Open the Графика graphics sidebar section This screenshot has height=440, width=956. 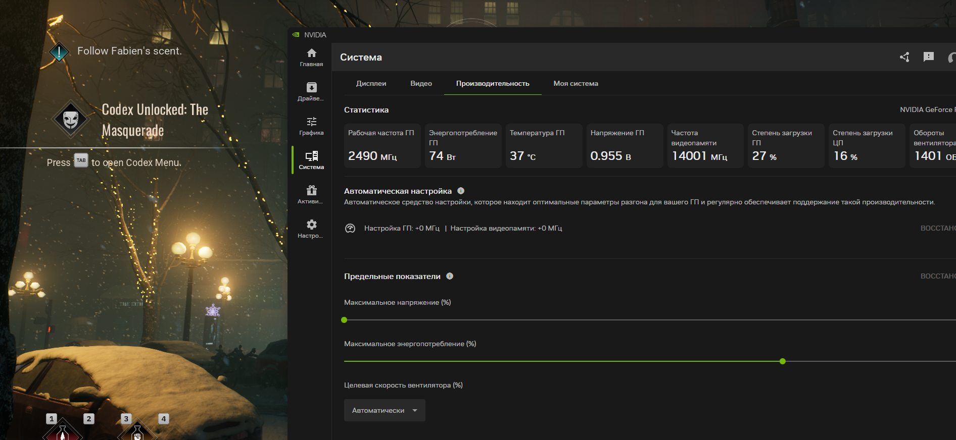[311, 126]
